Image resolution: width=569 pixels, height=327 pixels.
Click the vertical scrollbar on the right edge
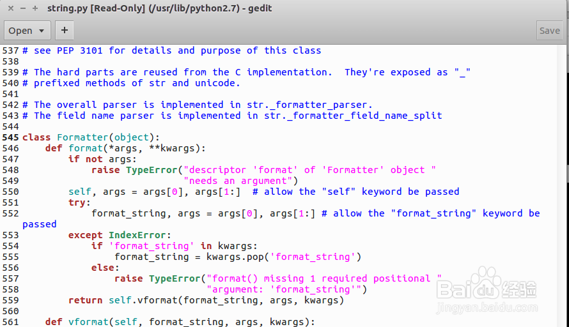click(x=562, y=186)
